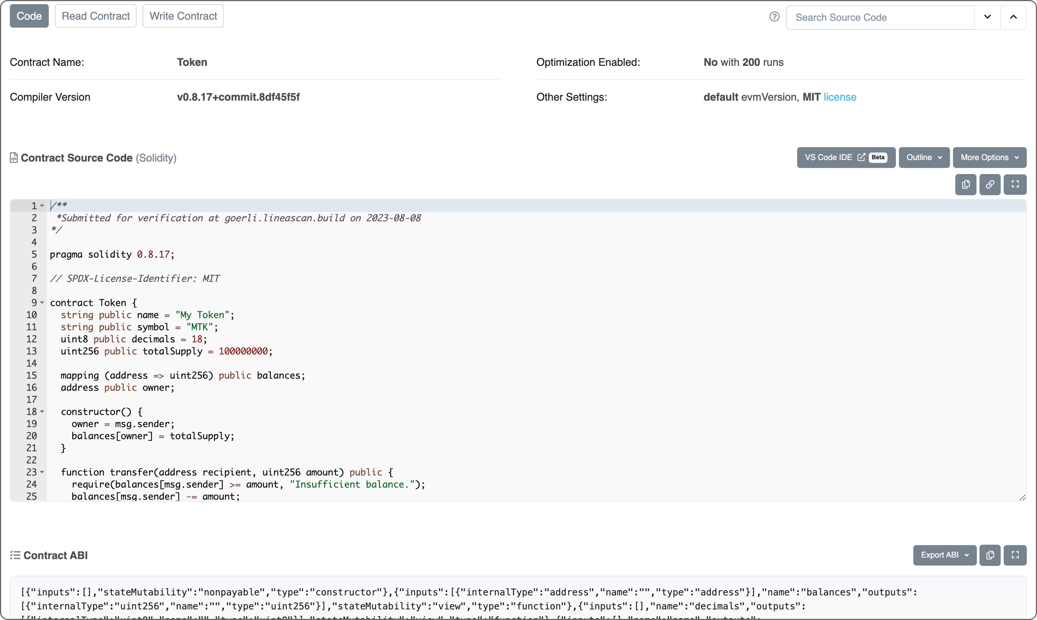The height and width of the screenshot is (620, 1037).
Task: Click line number 13 in gutter
Action: click(x=31, y=351)
